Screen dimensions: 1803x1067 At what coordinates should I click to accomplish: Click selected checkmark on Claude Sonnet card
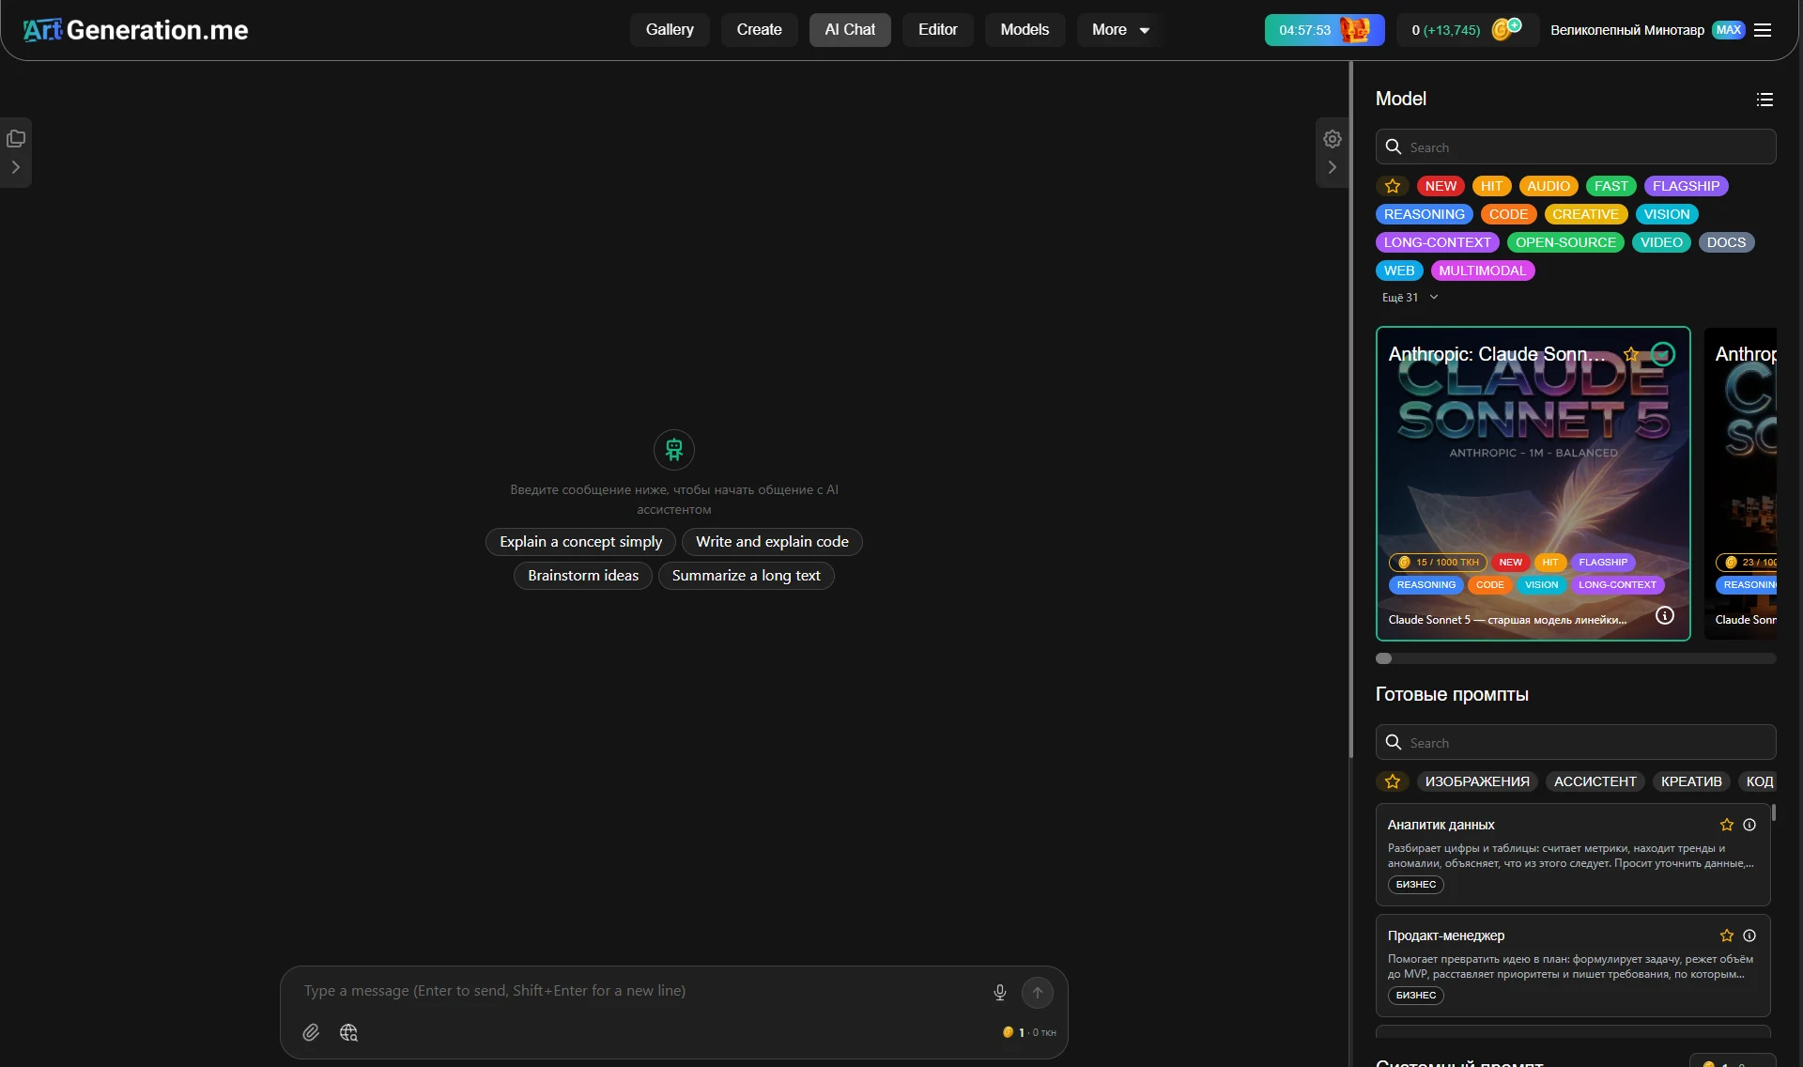tap(1663, 354)
